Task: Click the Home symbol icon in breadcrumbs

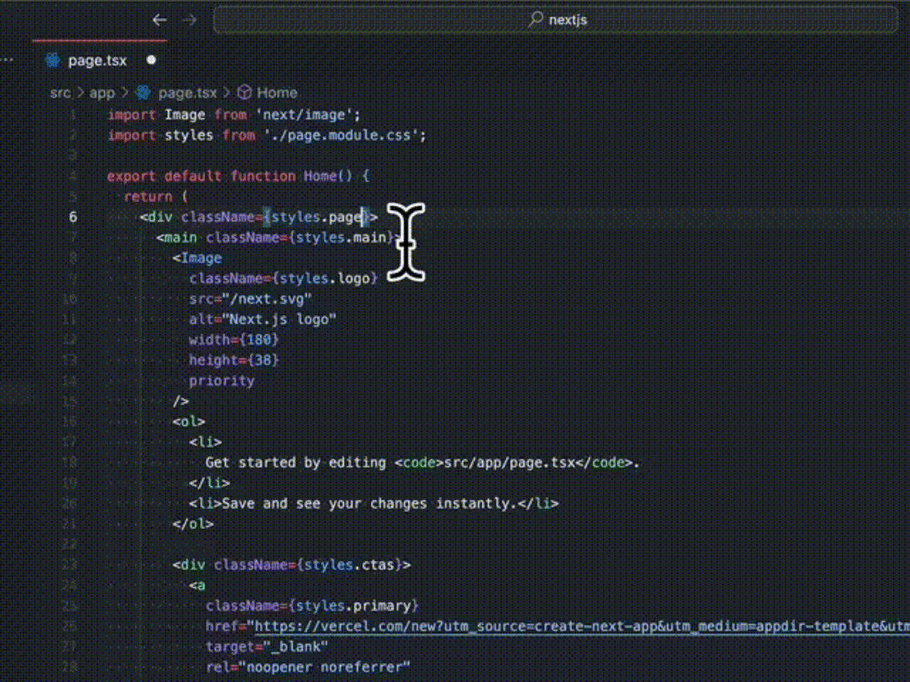Action: click(244, 92)
